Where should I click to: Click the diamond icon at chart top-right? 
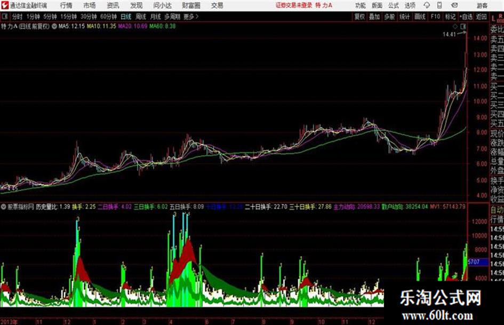[x=455, y=27]
